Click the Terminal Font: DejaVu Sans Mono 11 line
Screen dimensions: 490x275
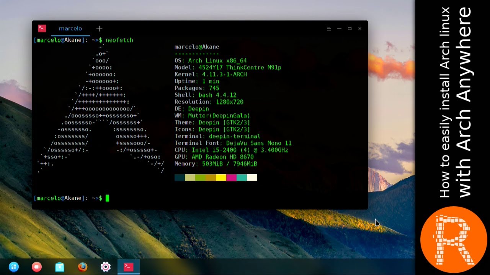click(233, 143)
